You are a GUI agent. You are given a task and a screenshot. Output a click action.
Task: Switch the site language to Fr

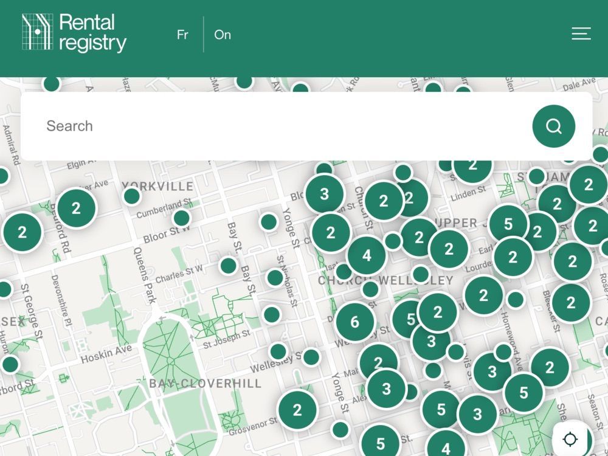182,35
